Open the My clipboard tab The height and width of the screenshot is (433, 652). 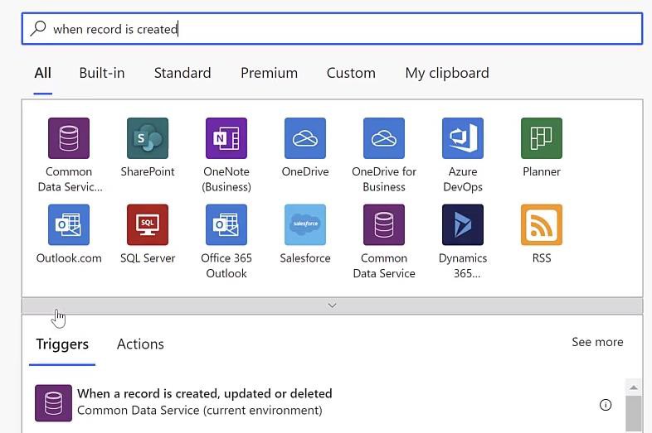coord(447,73)
